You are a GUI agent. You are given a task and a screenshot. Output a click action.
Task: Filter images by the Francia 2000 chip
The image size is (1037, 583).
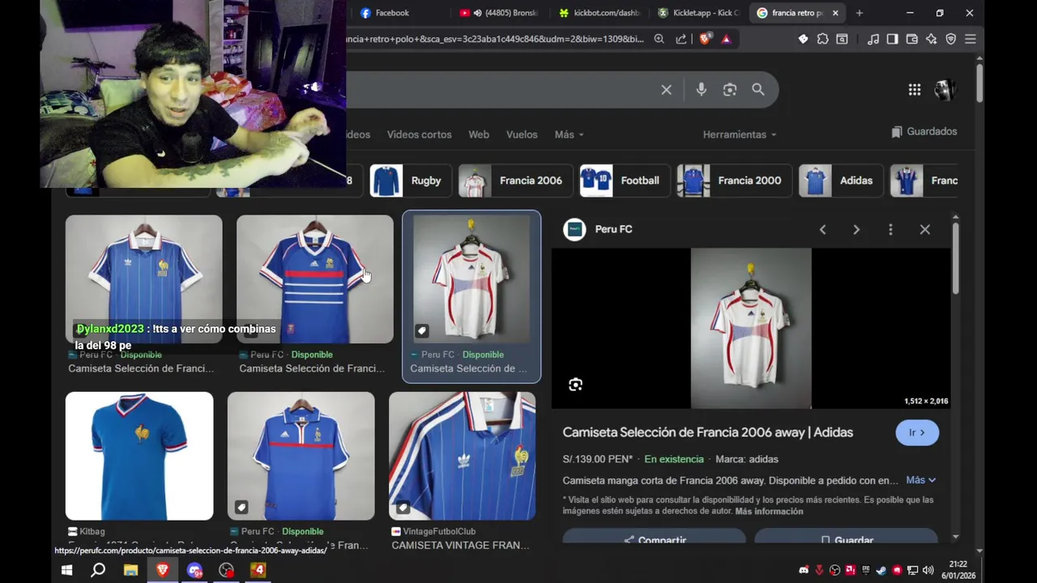pyautogui.click(x=733, y=181)
